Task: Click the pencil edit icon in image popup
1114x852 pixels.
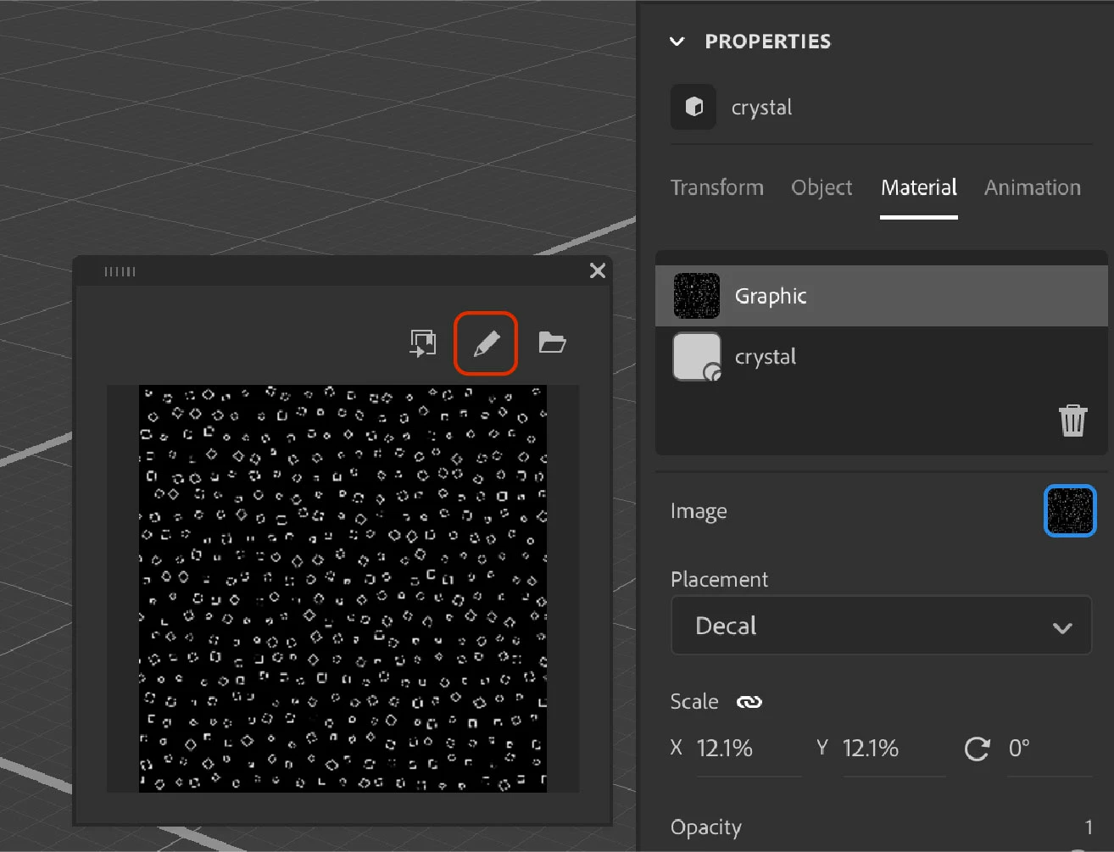Action: coord(486,343)
